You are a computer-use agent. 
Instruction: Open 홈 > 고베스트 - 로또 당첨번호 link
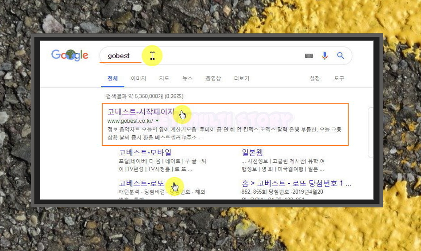click(x=296, y=183)
